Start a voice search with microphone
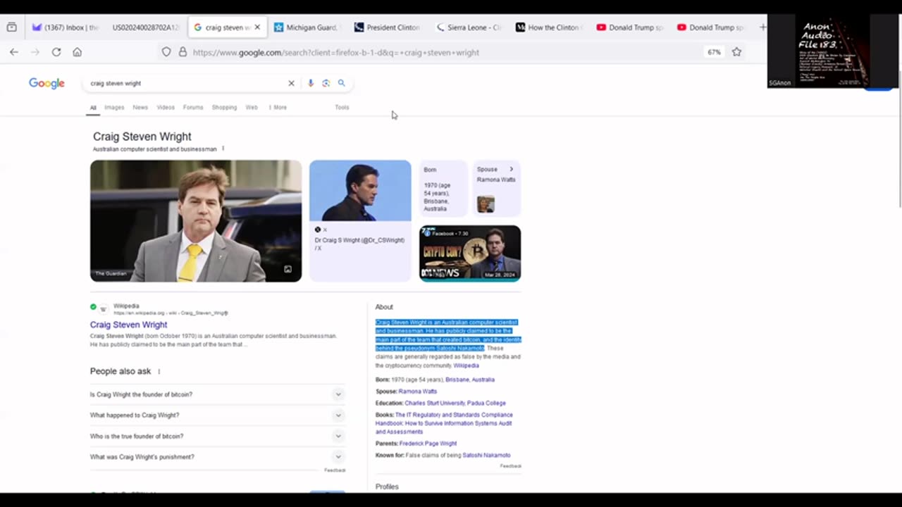The height and width of the screenshot is (507, 902). [310, 83]
